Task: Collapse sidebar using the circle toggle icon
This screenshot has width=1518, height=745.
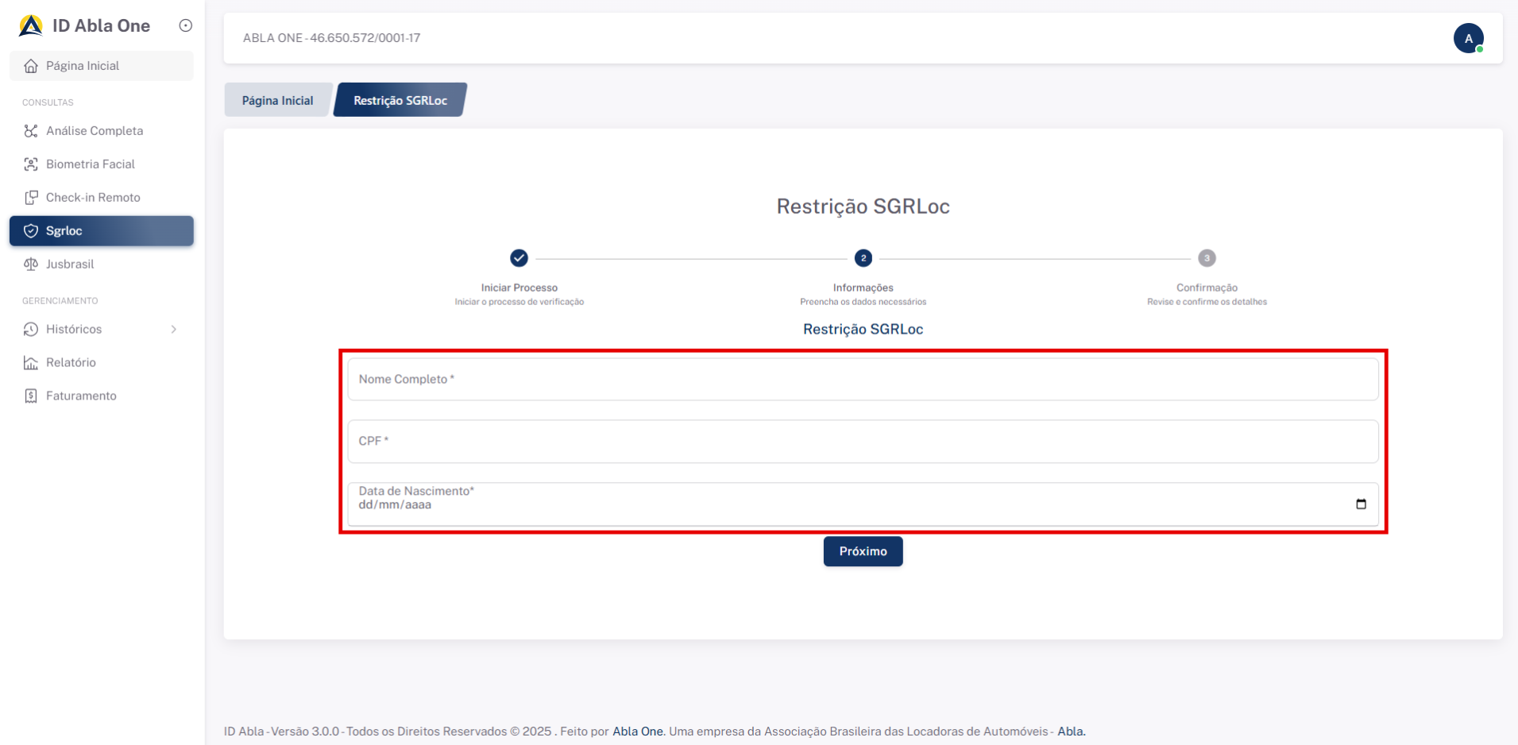Action: [186, 25]
